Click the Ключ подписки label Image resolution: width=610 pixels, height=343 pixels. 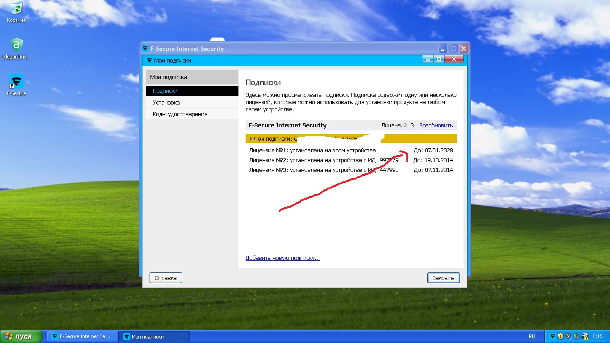click(271, 139)
